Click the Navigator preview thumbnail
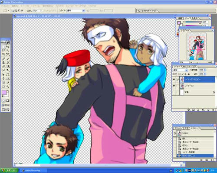This screenshot has height=173, width=217. 197,46
